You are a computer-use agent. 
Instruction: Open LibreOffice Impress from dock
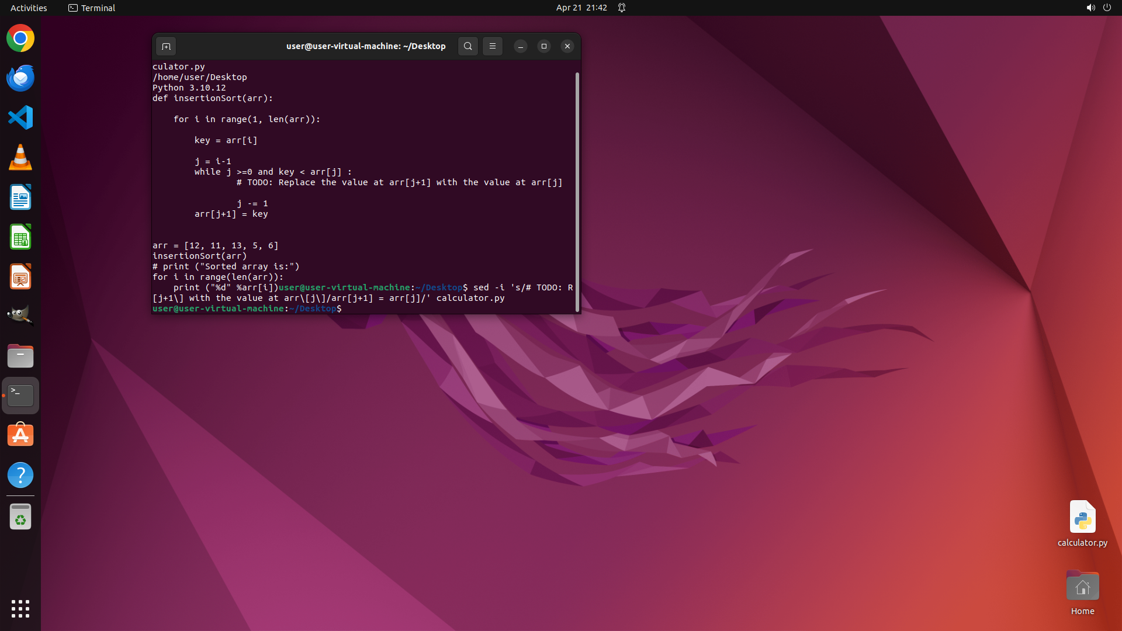[20, 276]
